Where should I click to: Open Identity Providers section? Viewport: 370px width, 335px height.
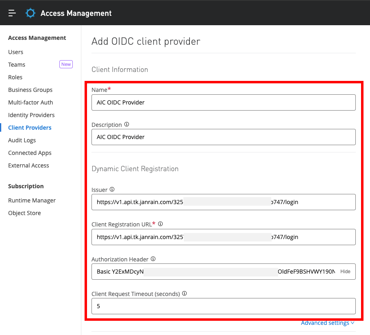31,115
